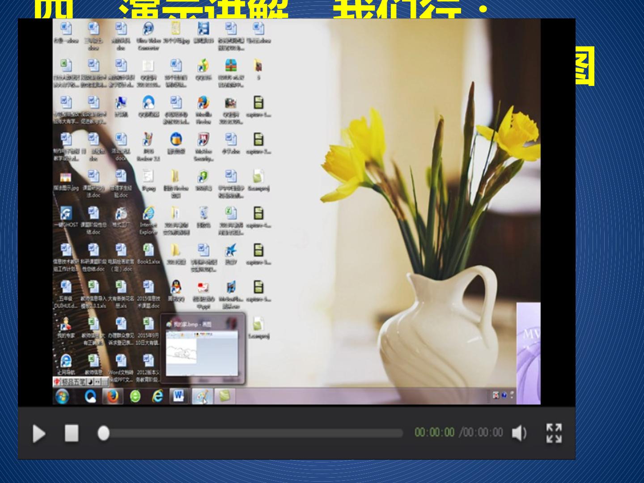Viewport: 644px width, 483px height.
Task: Open the Ultra Video Converter shortcut
Action: click(x=148, y=36)
